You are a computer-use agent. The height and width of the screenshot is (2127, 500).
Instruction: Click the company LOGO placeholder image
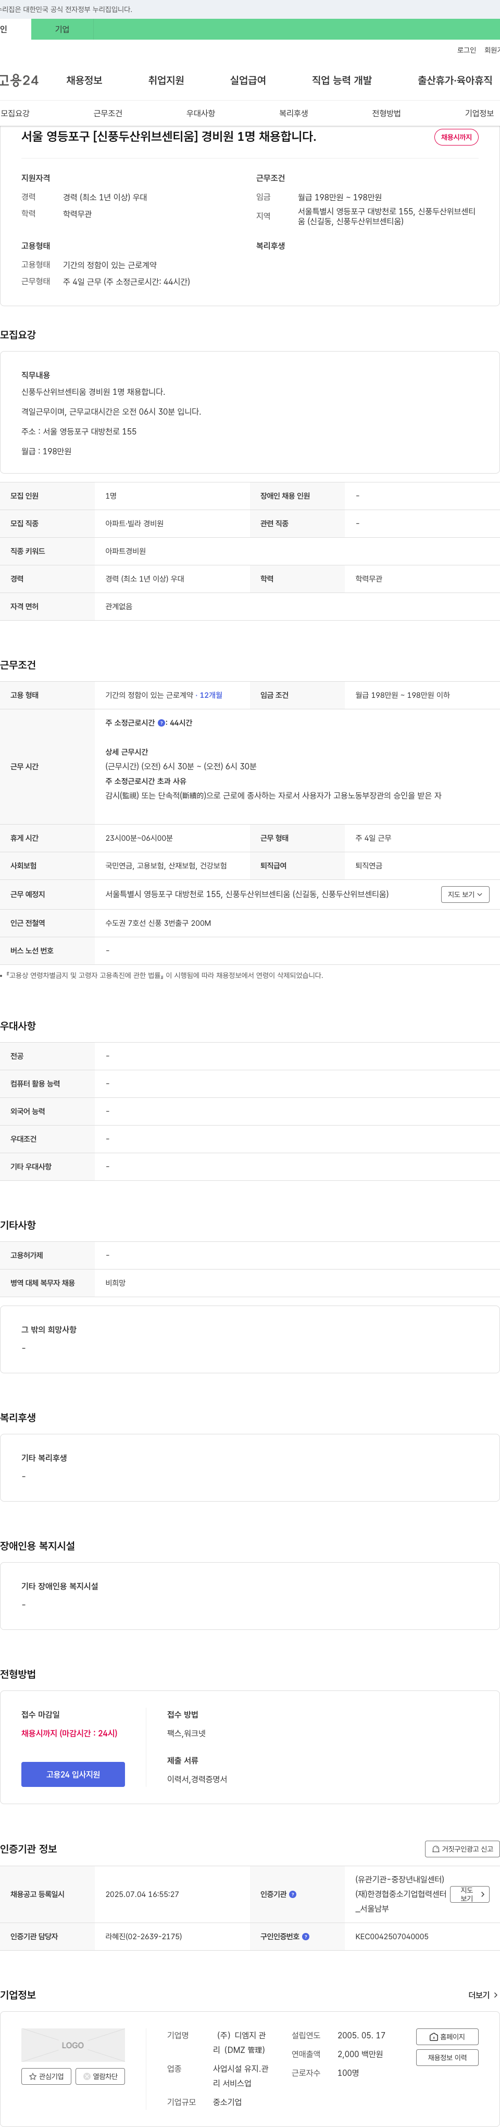pos(72,2045)
